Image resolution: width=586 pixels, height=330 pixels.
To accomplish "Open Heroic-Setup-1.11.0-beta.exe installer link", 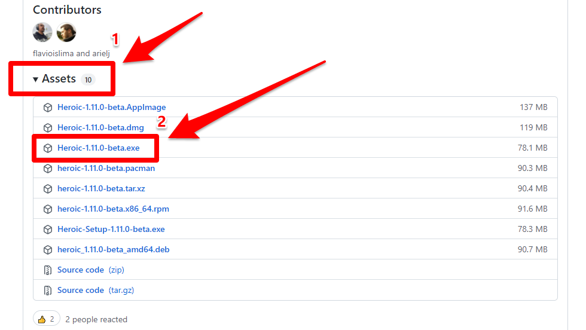I will pyautogui.click(x=111, y=230).
